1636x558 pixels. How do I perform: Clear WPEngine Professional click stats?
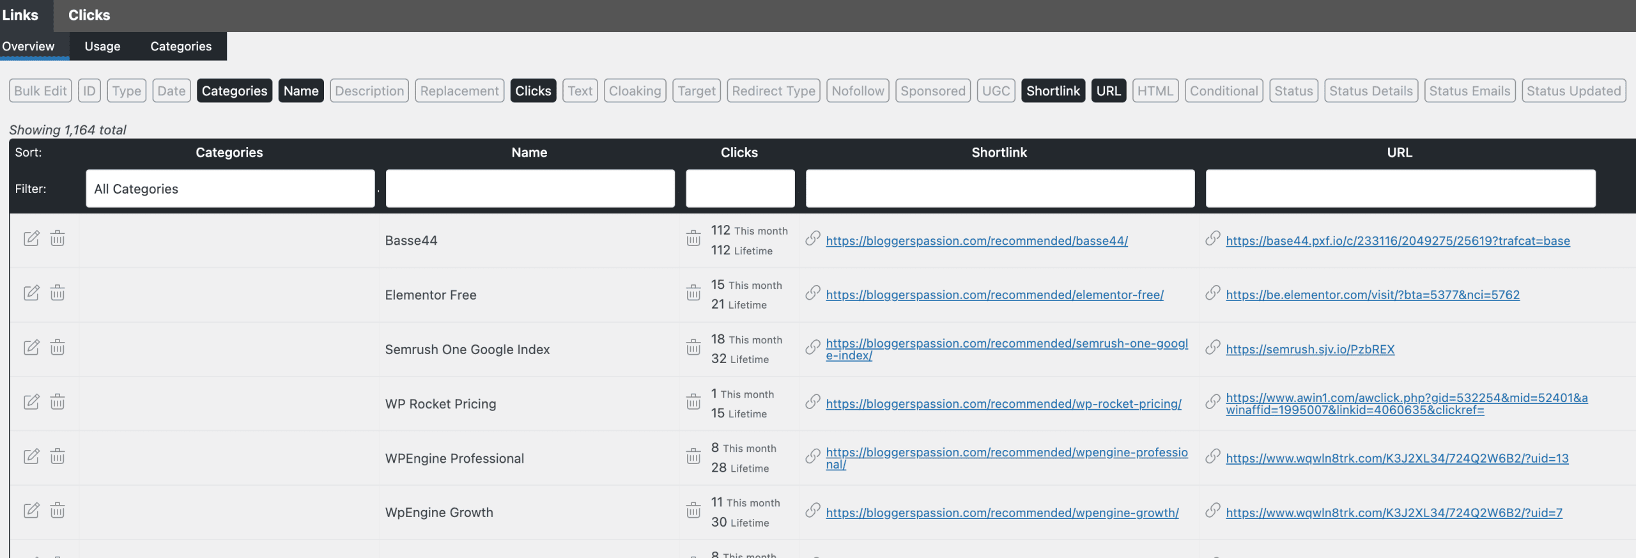click(693, 456)
